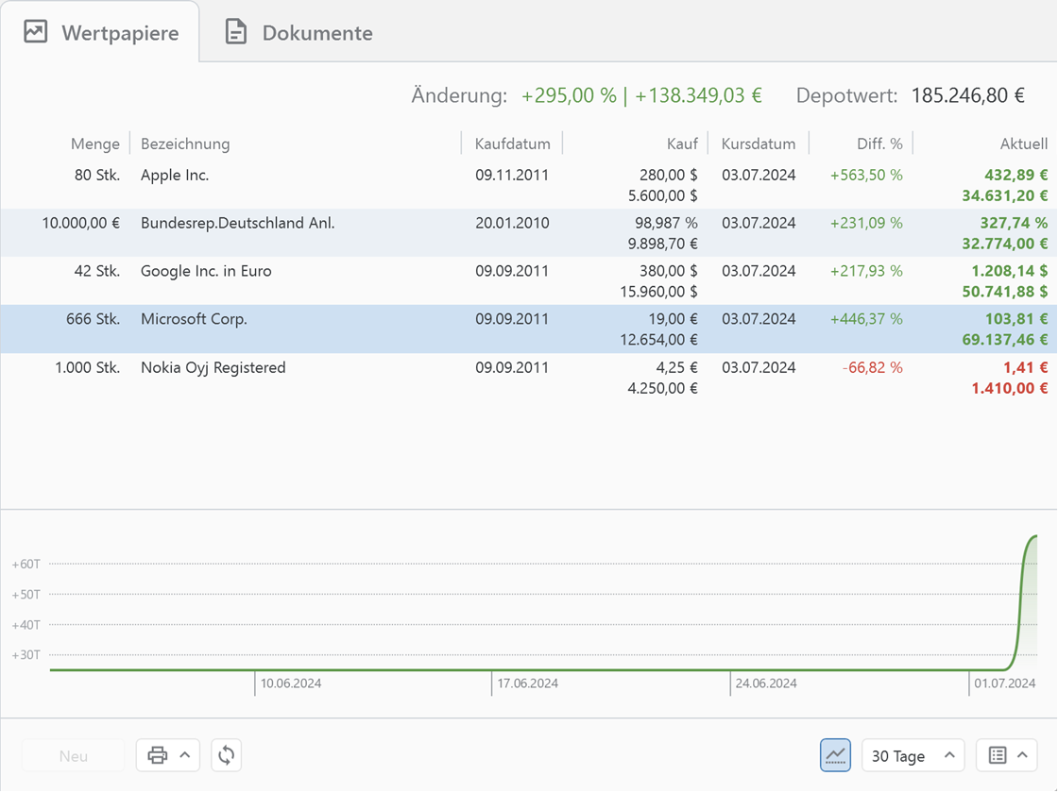Expand the list view options chevron
Viewport: 1058px width, 793px height.
tap(1023, 755)
